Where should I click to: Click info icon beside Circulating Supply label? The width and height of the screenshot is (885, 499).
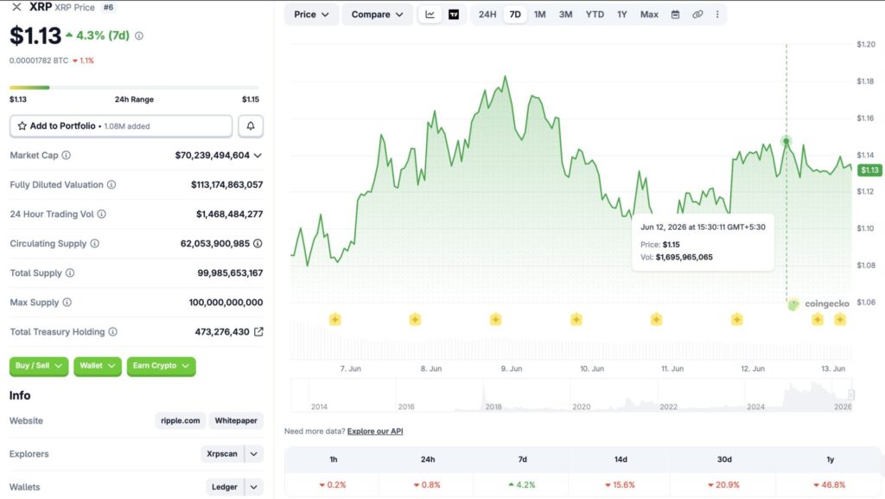[95, 243]
